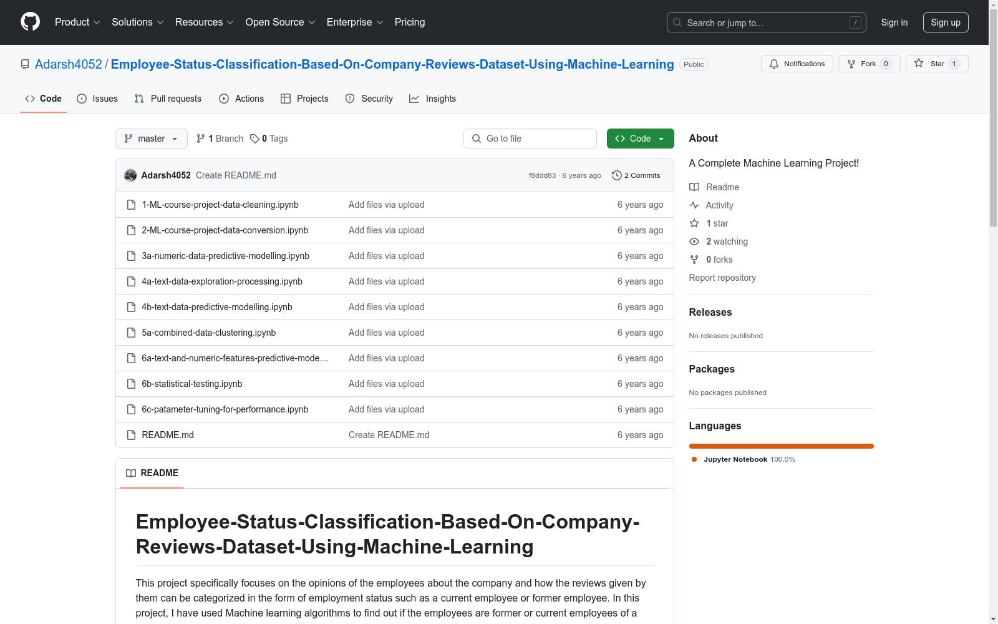Click the Readme book icon in About

tap(694, 187)
